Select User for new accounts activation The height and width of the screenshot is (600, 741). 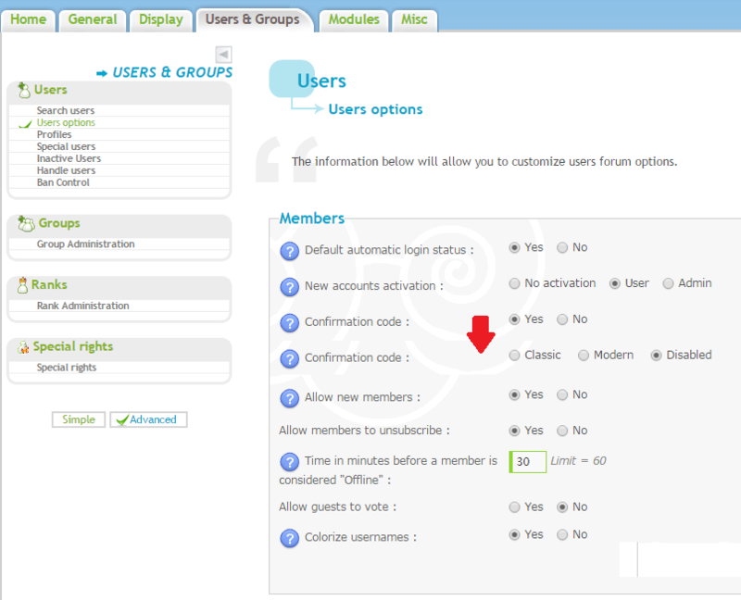coord(615,283)
